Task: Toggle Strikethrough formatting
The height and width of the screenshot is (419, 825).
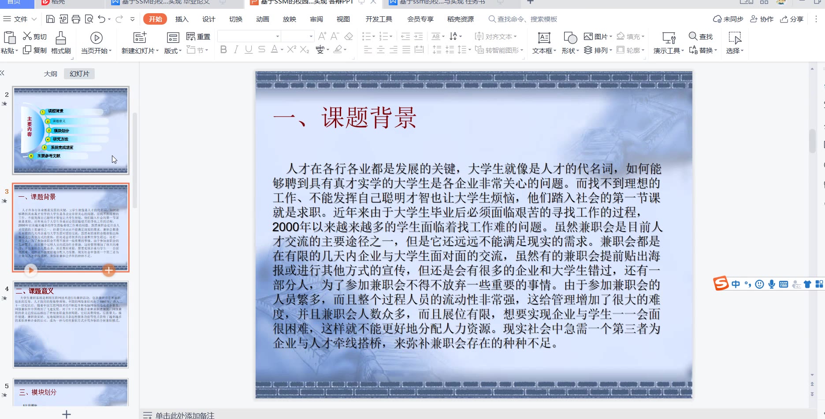Action: (x=262, y=50)
